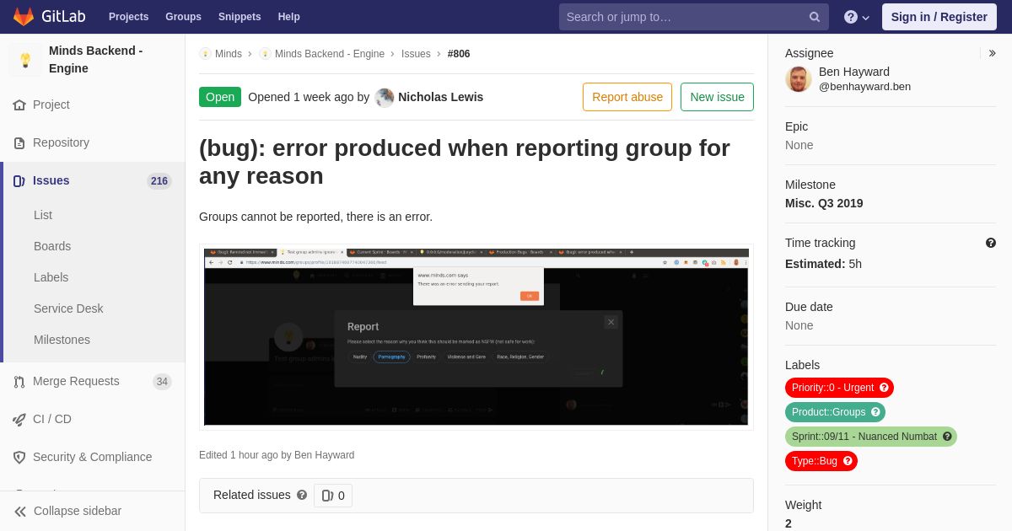Select Priority::0 - Urgent label
Screen dimensions: 1012x531
click(x=832, y=388)
